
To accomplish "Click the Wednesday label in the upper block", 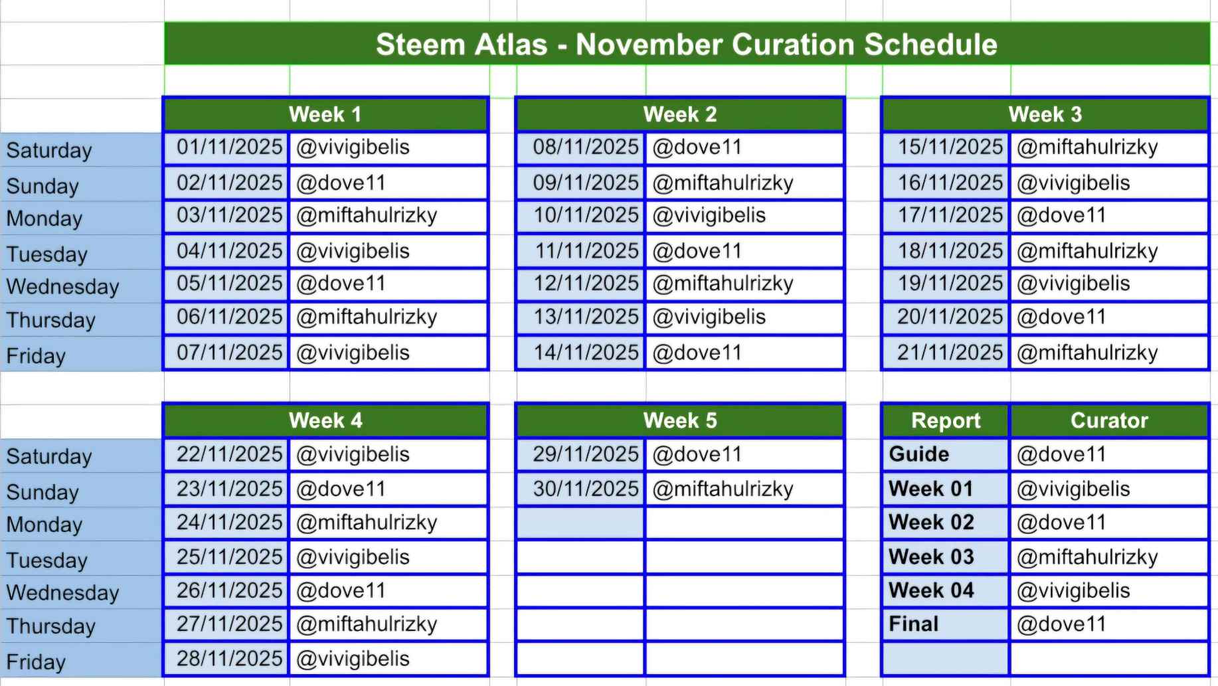I will [x=63, y=286].
